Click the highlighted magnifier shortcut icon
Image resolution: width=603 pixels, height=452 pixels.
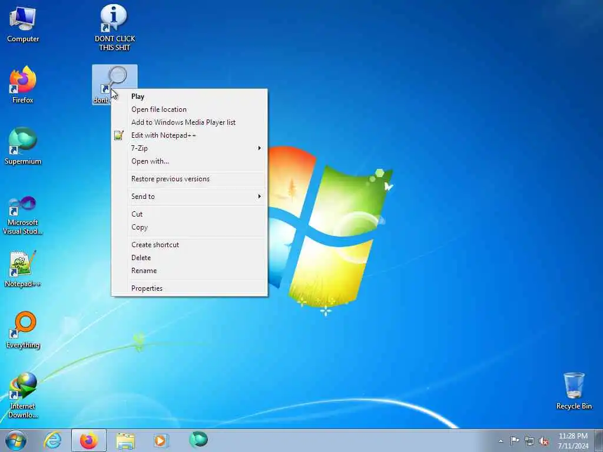pos(115,79)
